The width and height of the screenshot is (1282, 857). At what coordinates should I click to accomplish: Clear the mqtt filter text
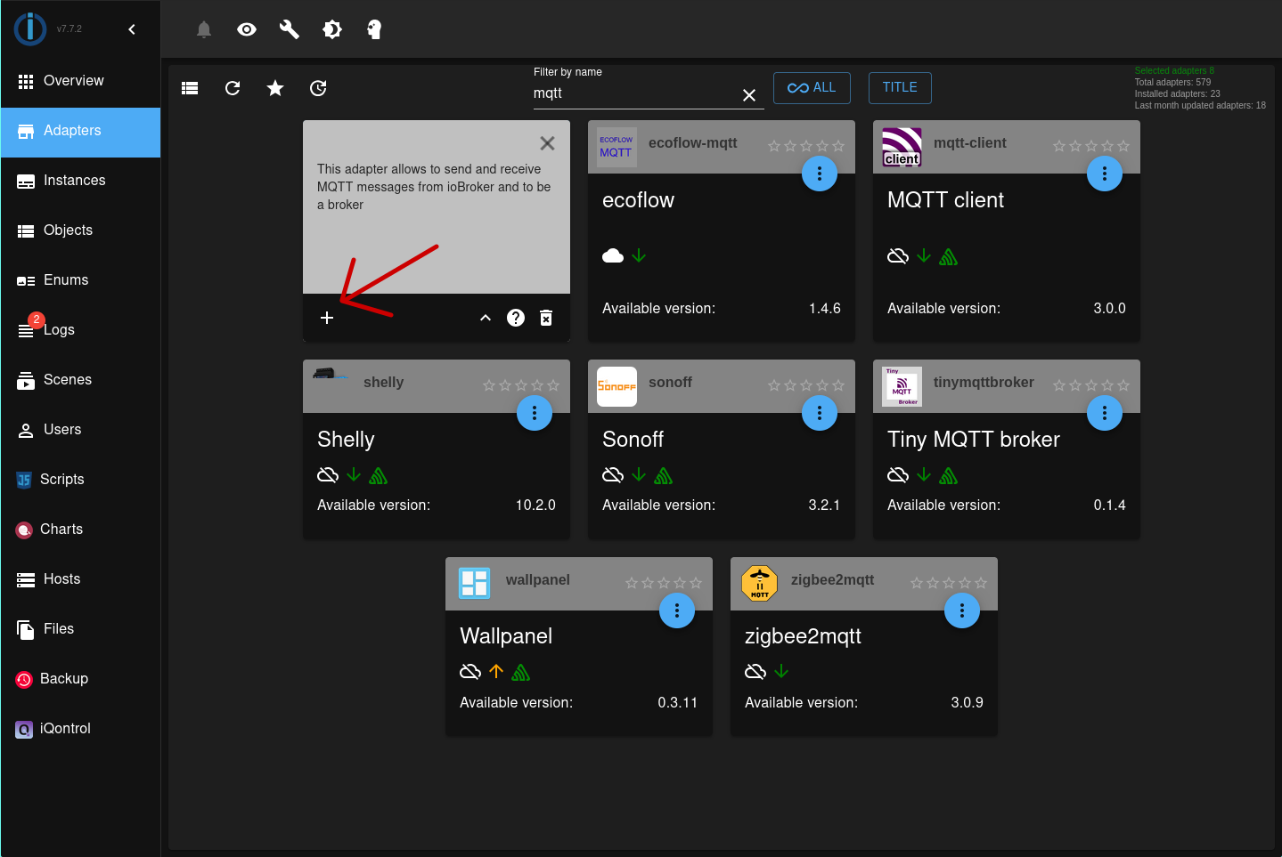click(749, 95)
